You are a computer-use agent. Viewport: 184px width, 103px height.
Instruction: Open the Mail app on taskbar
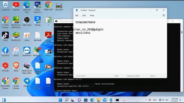[x=105, y=100]
